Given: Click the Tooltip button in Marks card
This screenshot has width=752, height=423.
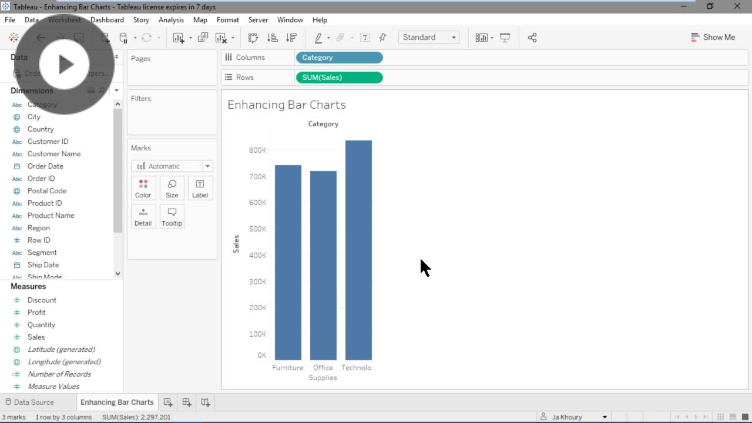Looking at the screenshot, I should [x=172, y=216].
